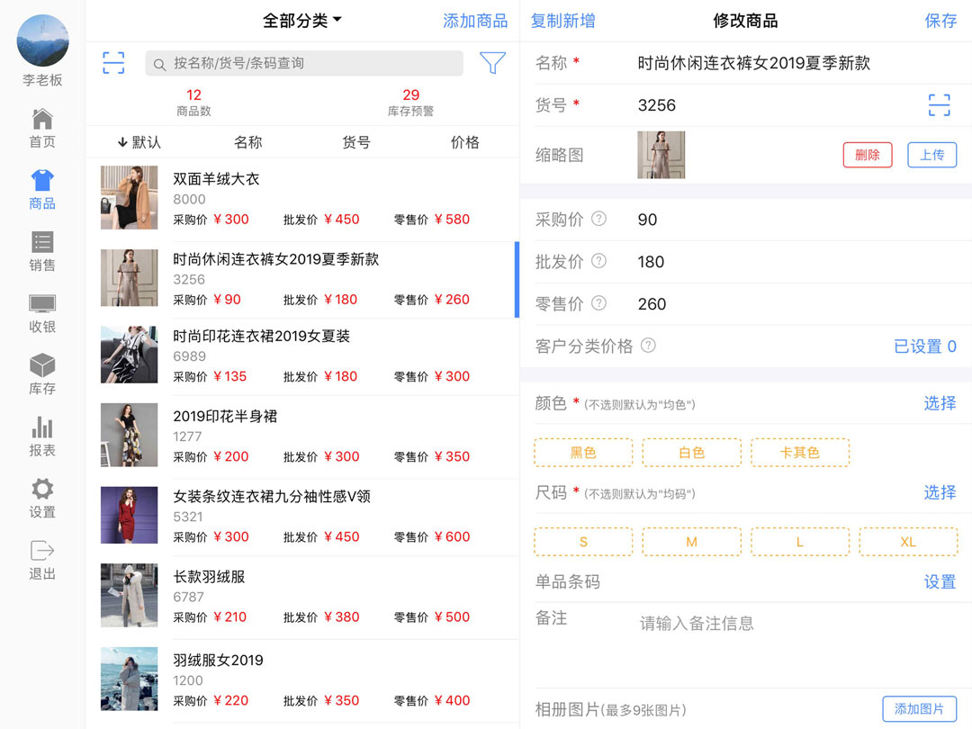
Task: Toggle the M size tag
Action: click(692, 542)
